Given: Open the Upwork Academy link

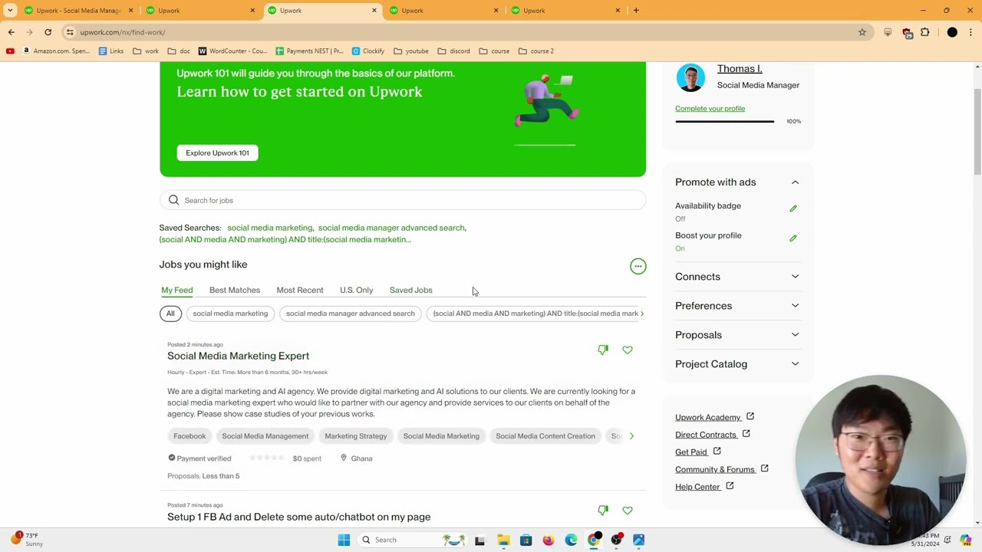Looking at the screenshot, I should point(708,417).
